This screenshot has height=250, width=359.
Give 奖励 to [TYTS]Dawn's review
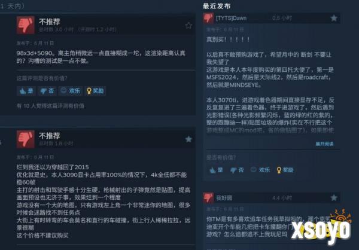coord(285,170)
